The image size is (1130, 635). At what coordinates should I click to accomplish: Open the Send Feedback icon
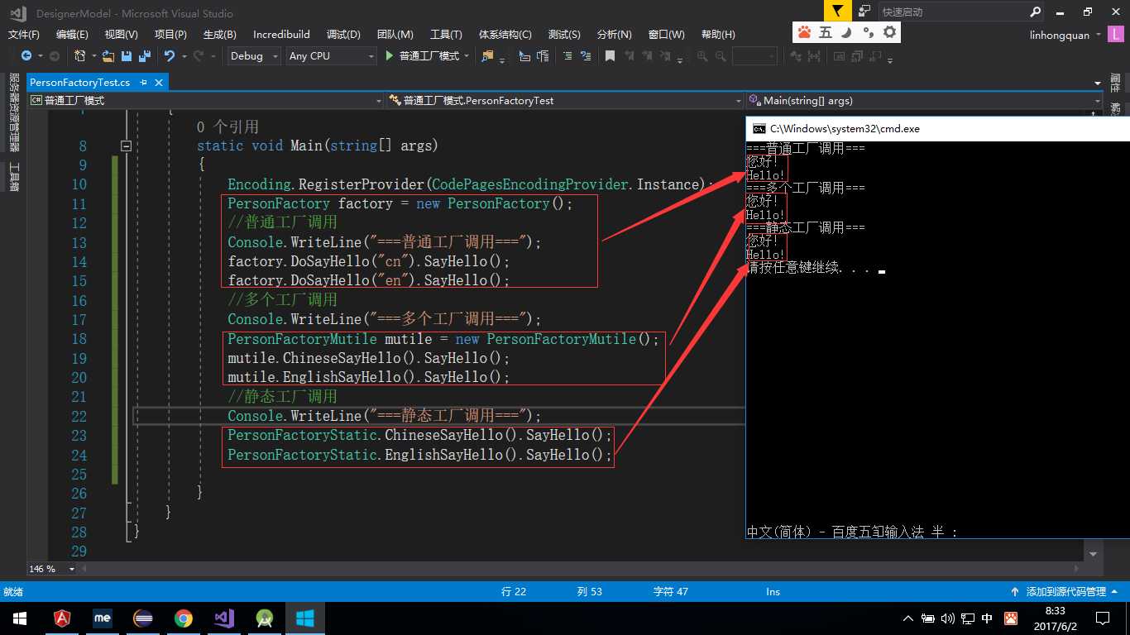pos(864,12)
